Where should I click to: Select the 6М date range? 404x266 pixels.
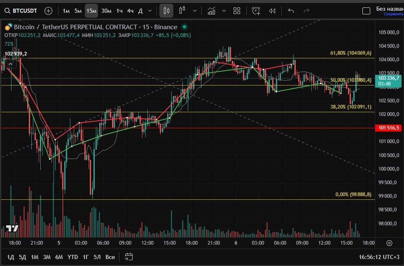59,257
